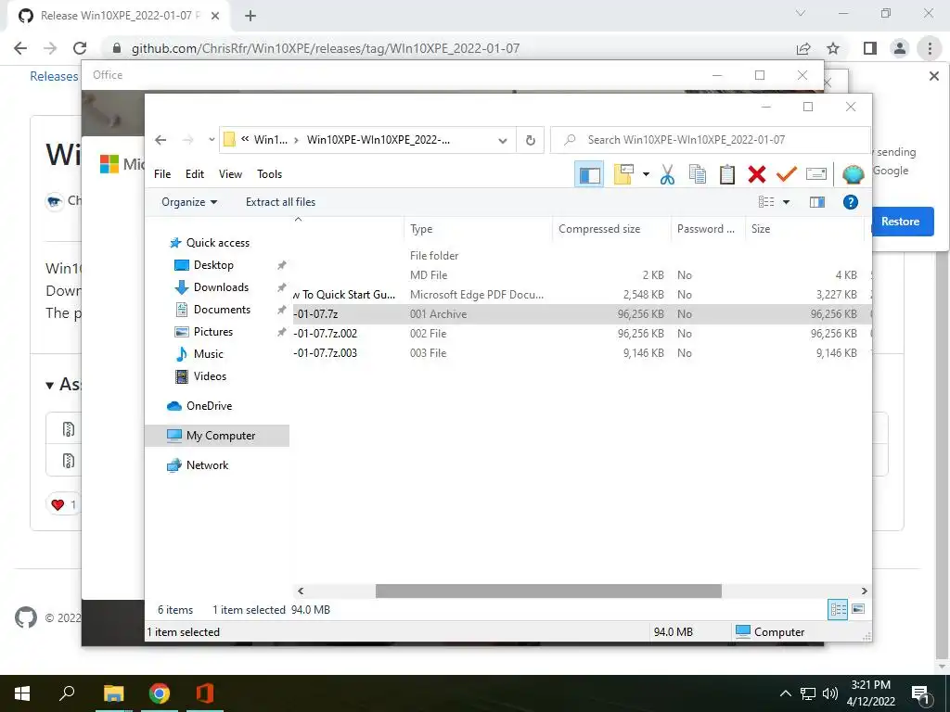Go back in the Explorer window
The image size is (950, 712).
click(x=160, y=140)
